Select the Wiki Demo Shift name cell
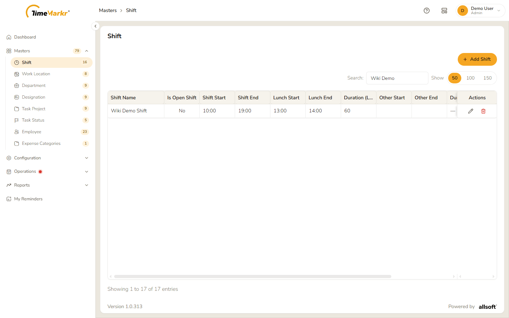The width and height of the screenshot is (509, 318). point(136,111)
